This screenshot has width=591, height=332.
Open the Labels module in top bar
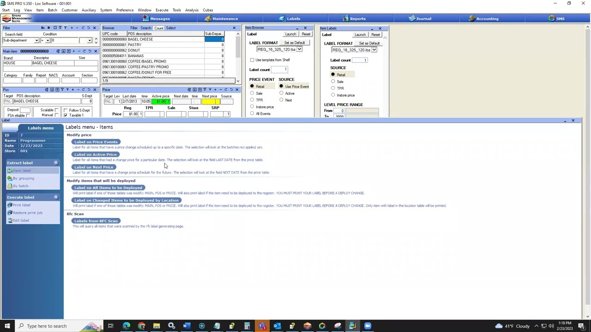click(289, 18)
